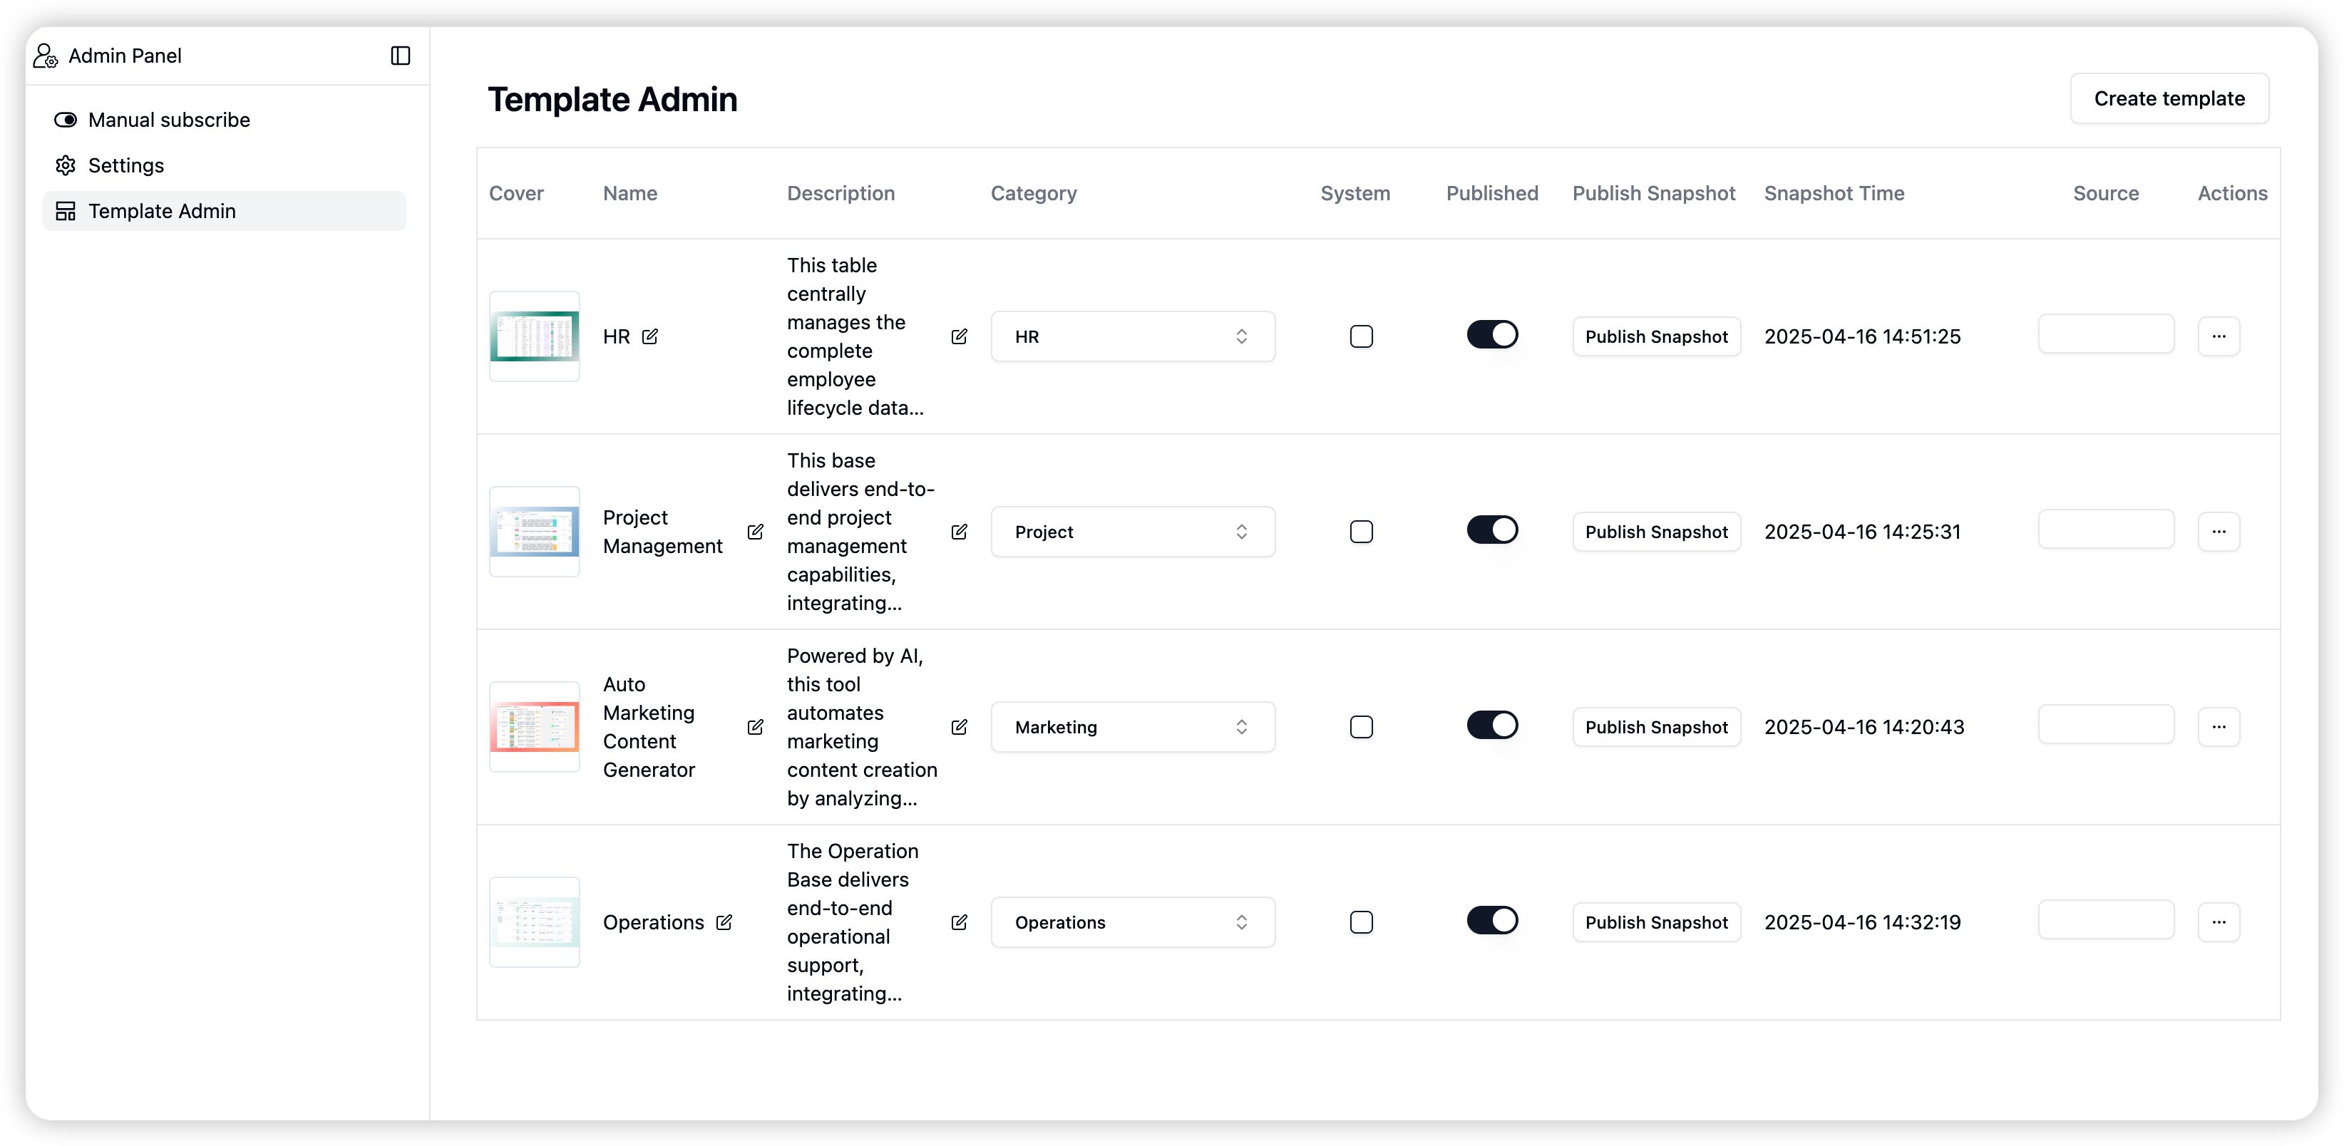Toggle Published switch for Operations template
Image resolution: width=2344 pixels, height=1146 pixels.
[1492, 921]
